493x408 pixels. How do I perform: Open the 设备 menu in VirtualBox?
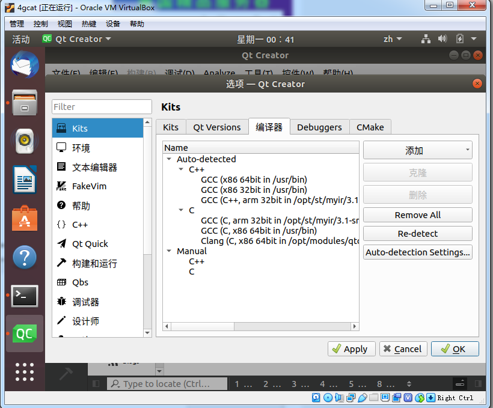113,23
